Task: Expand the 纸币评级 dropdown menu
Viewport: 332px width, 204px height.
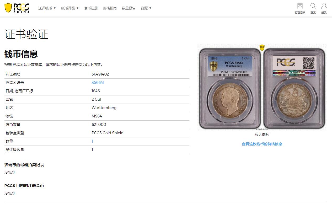Action: (x=70, y=8)
